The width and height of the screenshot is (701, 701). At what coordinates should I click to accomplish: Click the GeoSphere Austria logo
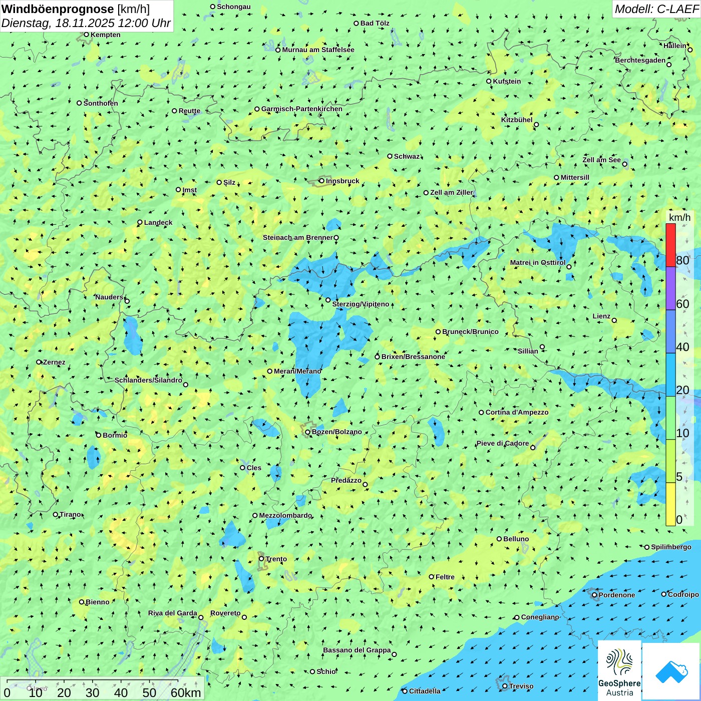(619, 670)
